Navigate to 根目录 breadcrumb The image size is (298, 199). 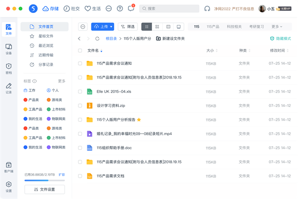point(111,39)
